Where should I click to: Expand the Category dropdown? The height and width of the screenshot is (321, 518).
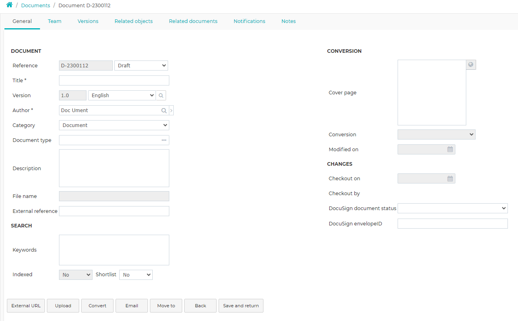click(x=114, y=125)
